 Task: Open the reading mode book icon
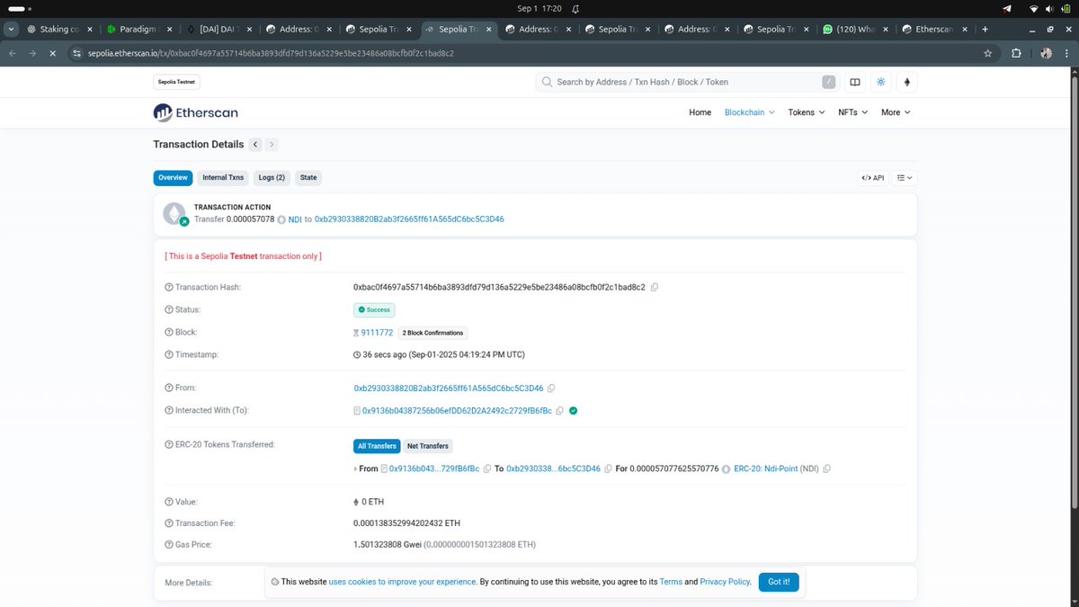[855, 82]
